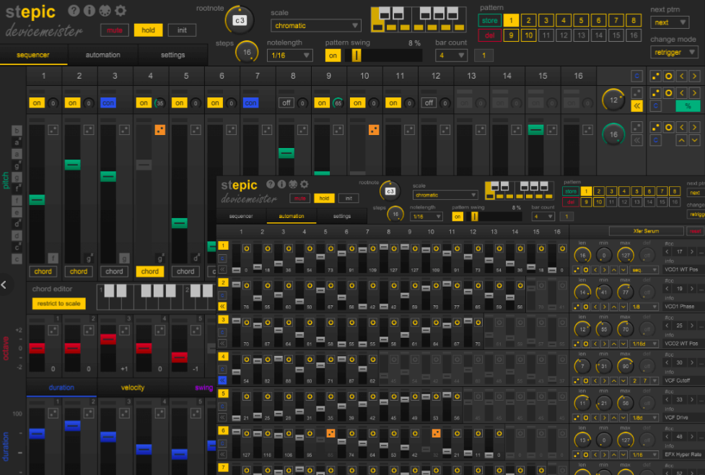Click circle reset icon in step header row
The height and width of the screenshot is (475, 705).
pyautogui.click(x=669, y=76)
